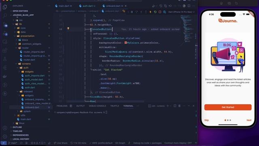Close the bottom panel
Screen dimensions: 259x146
coord(193,106)
